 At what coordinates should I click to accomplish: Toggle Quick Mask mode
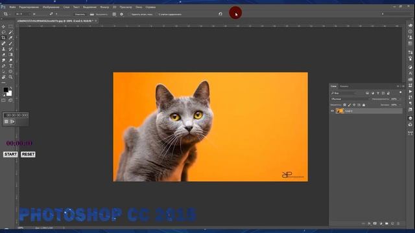click(x=3, y=100)
